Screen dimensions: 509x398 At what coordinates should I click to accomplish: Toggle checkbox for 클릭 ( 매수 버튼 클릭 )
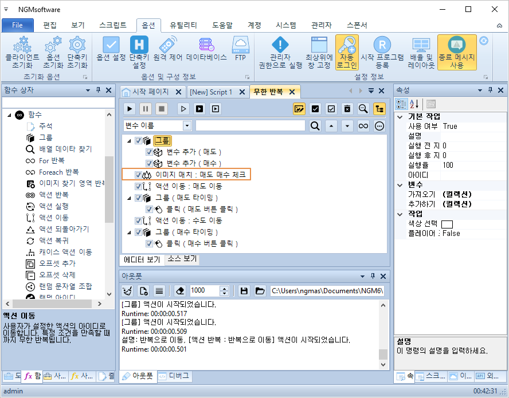(149, 243)
